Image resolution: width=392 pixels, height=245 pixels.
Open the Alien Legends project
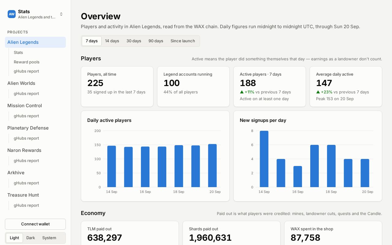[35, 42]
